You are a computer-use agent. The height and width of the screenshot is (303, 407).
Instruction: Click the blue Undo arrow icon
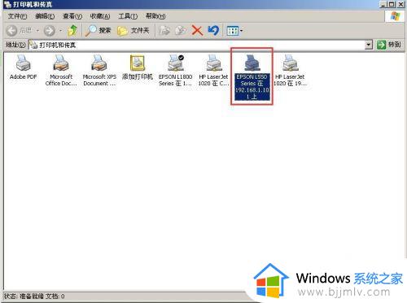coord(213,30)
